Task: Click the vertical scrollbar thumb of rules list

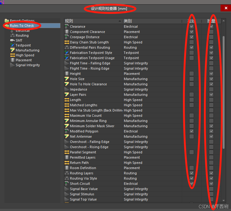Action: [x=224, y=92]
